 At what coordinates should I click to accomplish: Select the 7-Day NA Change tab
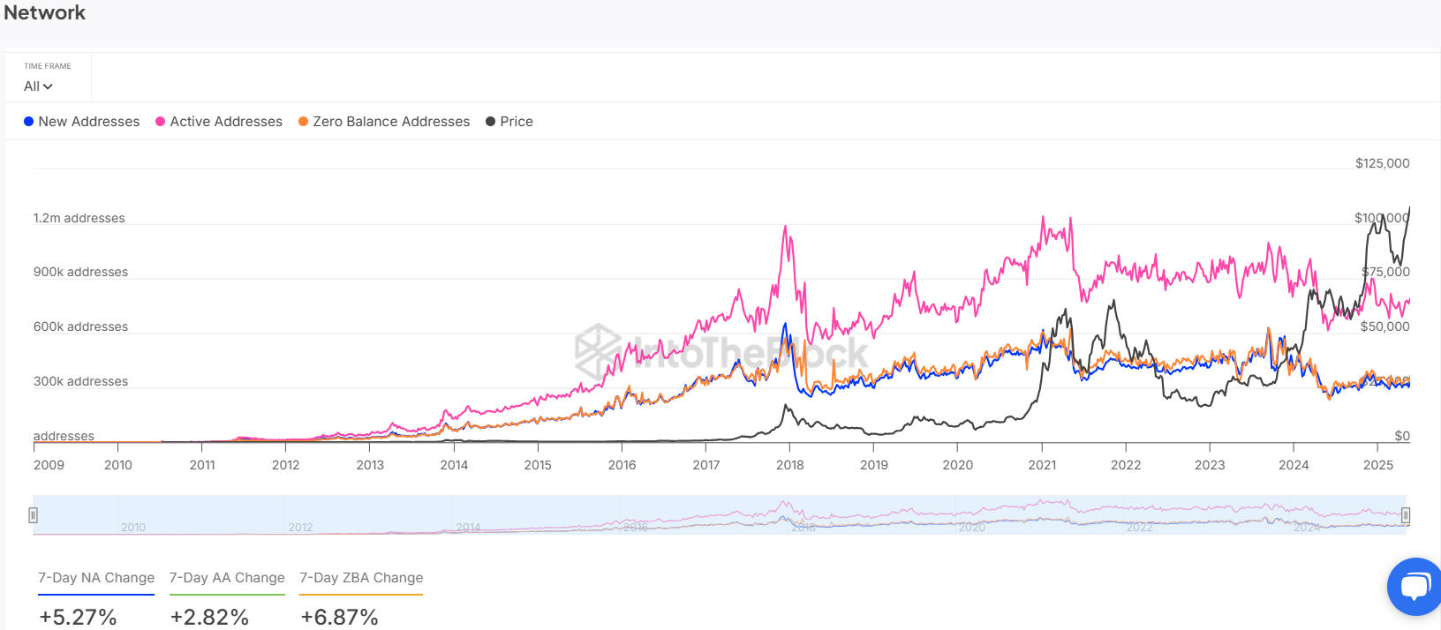coord(96,578)
